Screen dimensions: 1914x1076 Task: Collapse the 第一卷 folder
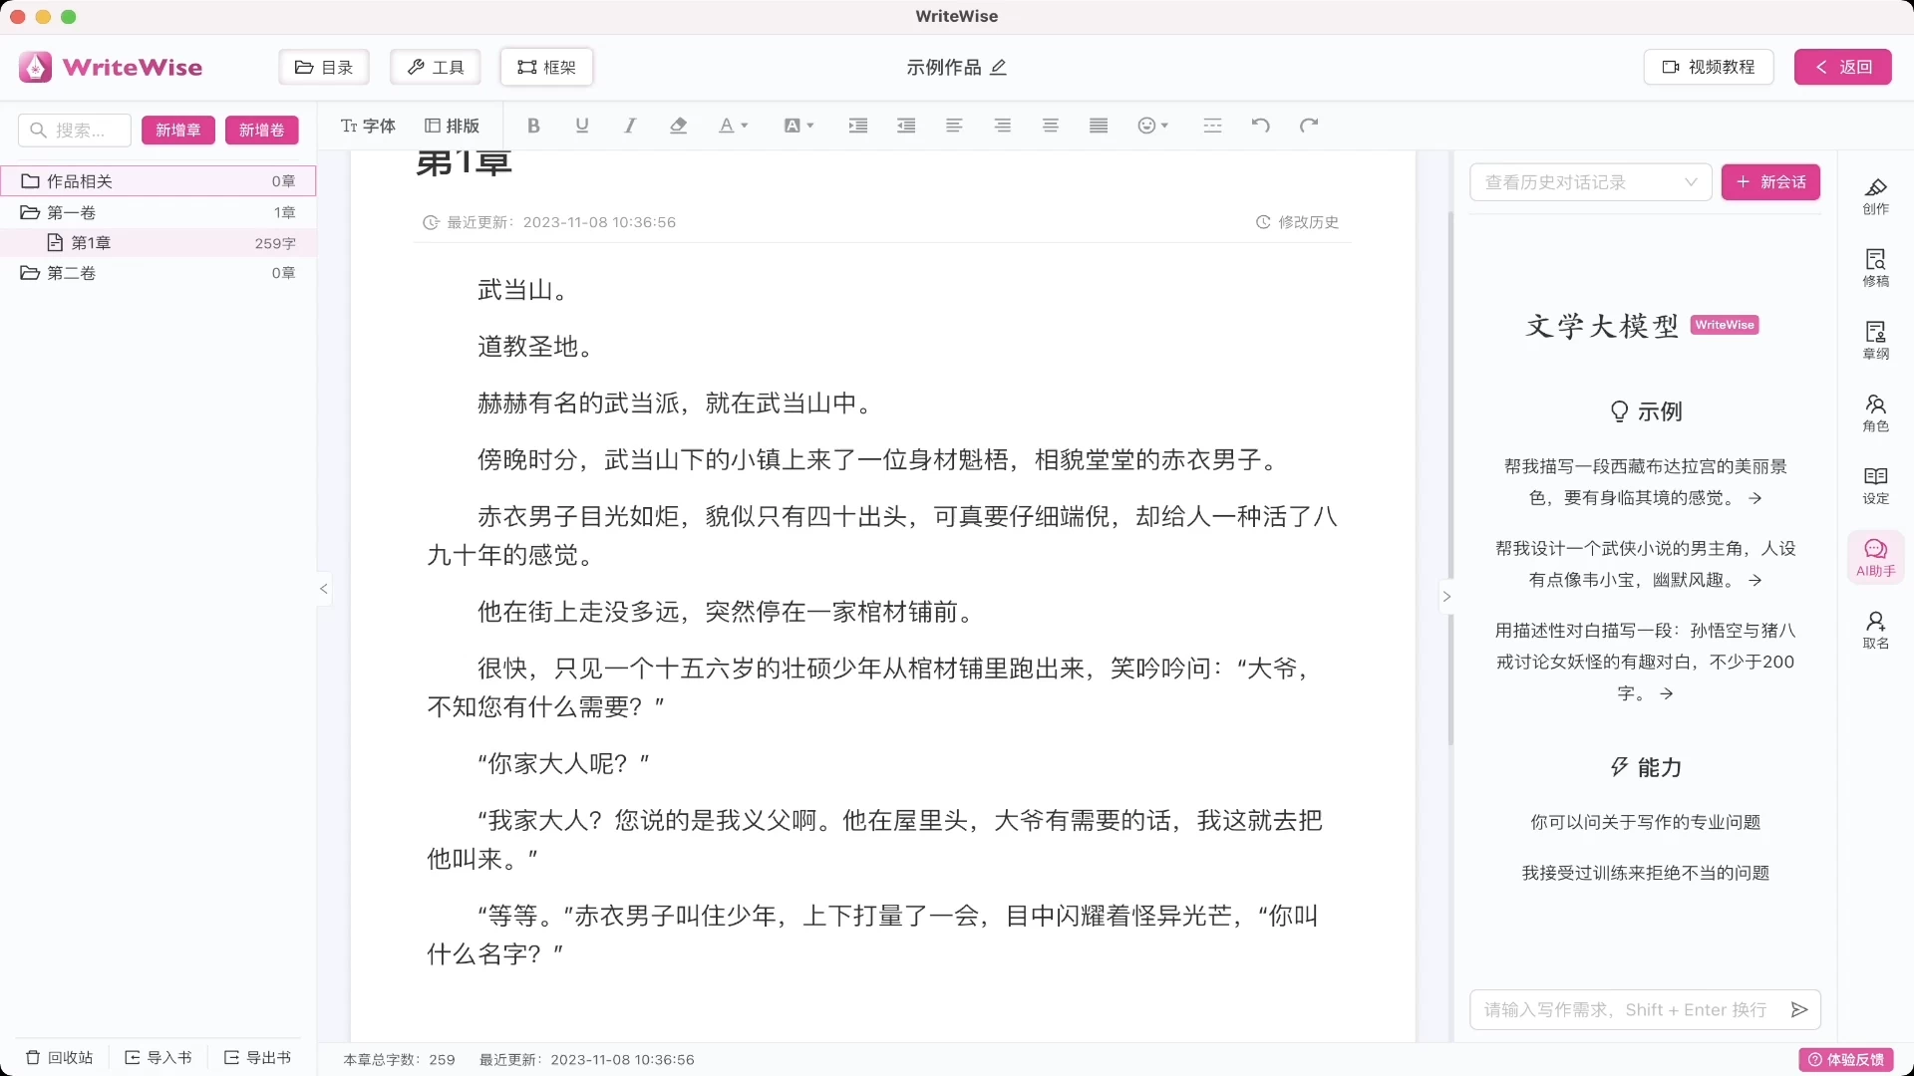[159, 212]
